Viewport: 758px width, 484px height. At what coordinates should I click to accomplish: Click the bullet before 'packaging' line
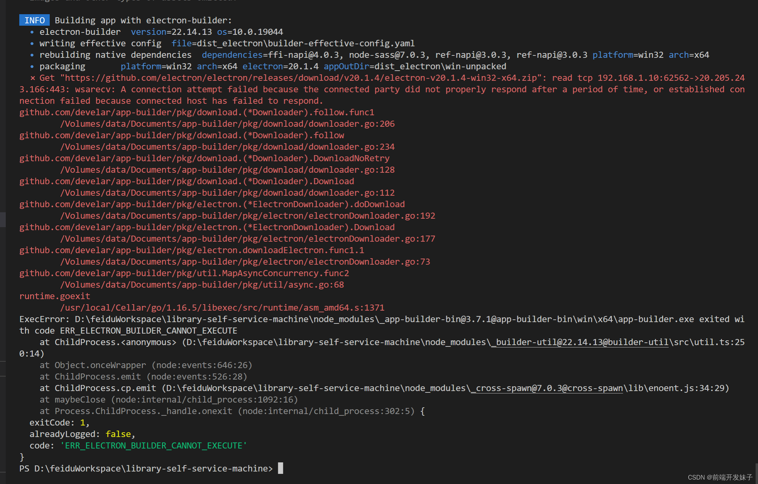(32, 67)
